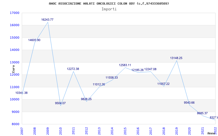Select the x-axis year 2020

click(x=189, y=131)
